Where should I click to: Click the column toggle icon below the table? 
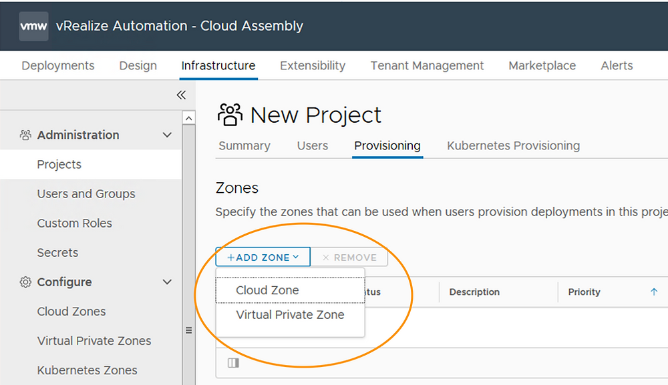233,363
